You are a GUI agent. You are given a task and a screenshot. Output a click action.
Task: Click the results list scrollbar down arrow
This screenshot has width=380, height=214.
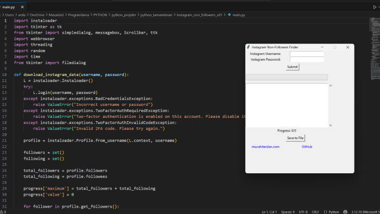coord(331,125)
